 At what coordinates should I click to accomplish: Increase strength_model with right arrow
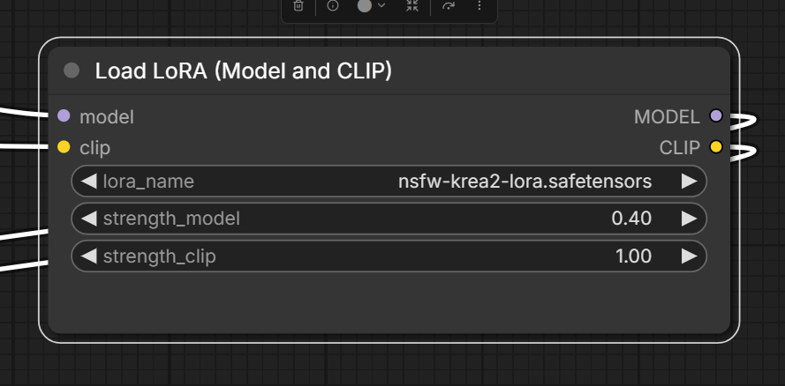tap(689, 219)
